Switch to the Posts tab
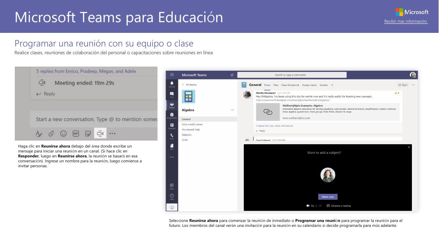This screenshot has height=247, width=439. 267,85
